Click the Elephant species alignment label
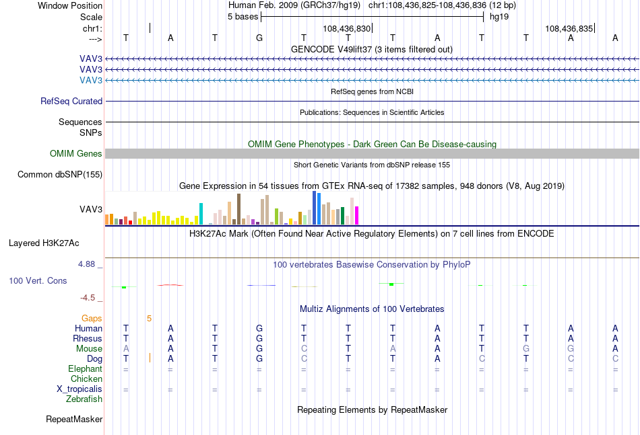Image resolution: width=640 pixels, height=435 pixels. click(x=86, y=368)
